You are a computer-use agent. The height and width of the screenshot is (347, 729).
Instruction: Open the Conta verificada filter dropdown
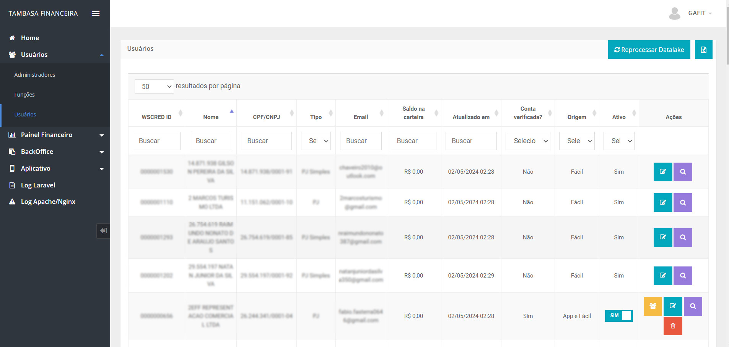(528, 141)
